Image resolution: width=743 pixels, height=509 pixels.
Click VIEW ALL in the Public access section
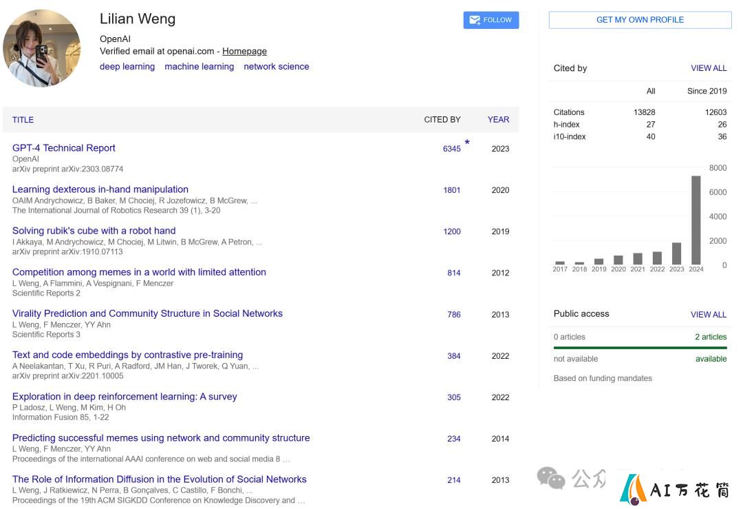point(709,315)
